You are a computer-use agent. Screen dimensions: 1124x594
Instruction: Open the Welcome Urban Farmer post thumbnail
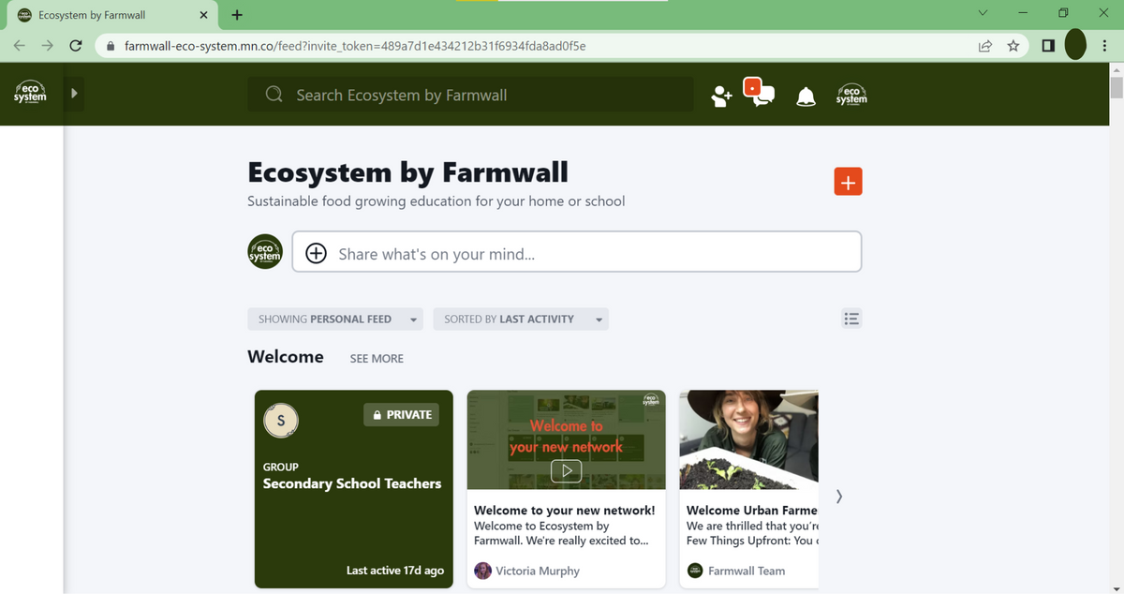748,439
